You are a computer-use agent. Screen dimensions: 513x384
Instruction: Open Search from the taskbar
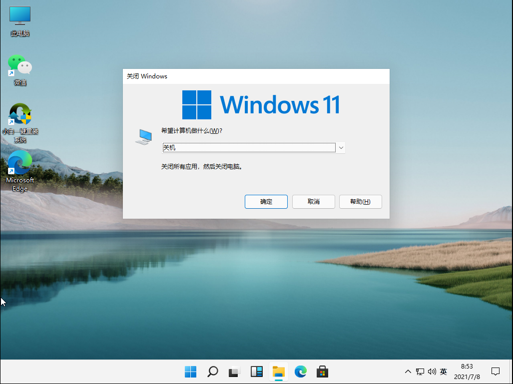pos(212,372)
